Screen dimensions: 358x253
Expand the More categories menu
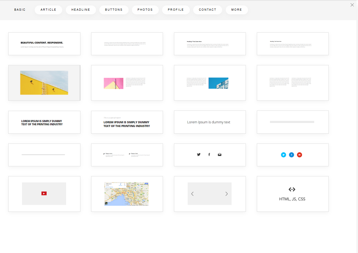[236, 10]
